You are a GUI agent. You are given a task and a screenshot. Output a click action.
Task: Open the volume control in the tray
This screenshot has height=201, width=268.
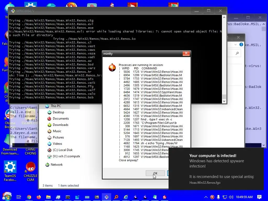pos(231,197)
